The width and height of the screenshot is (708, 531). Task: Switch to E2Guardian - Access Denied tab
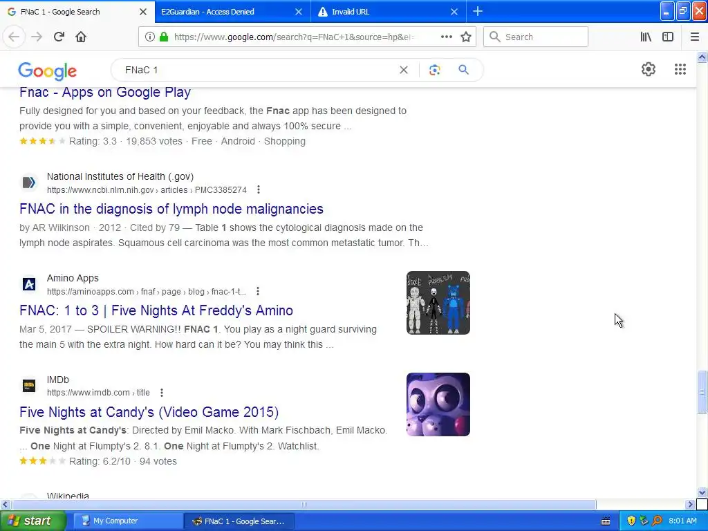coord(232,12)
